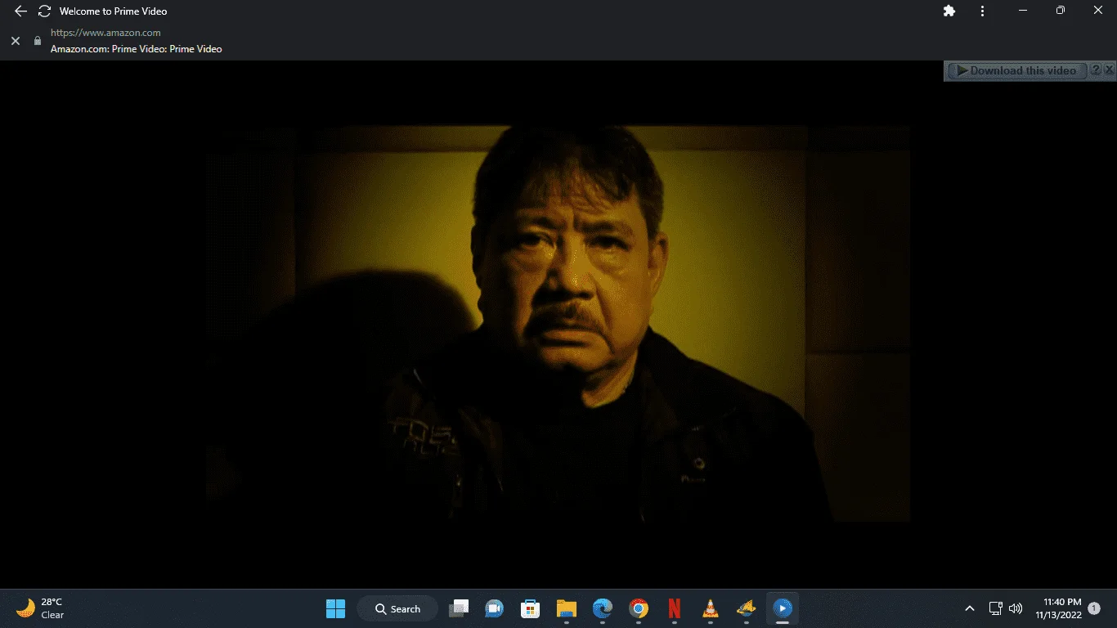Click the taskbar Search box
The image size is (1117, 628).
tap(397, 608)
